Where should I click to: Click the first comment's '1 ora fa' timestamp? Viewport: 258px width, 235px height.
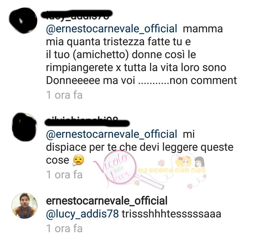pyautogui.click(x=64, y=95)
